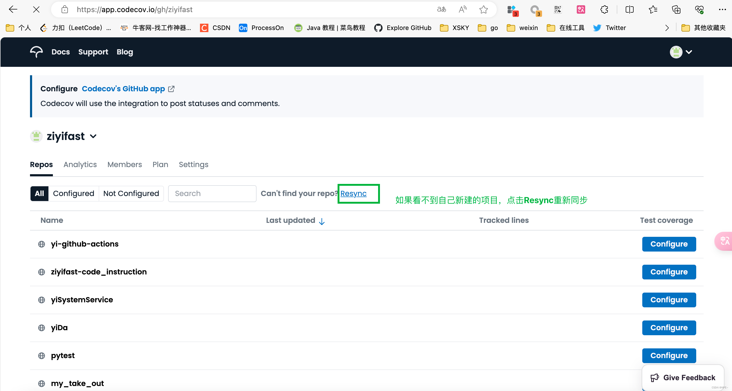Click the Codecov umbrella logo
Viewport: 732px width, 391px height.
tap(36, 52)
